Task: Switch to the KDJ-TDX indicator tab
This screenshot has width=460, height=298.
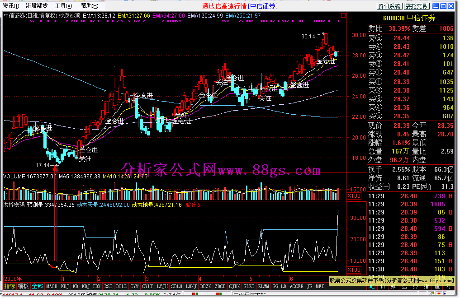Action: click(x=91, y=286)
